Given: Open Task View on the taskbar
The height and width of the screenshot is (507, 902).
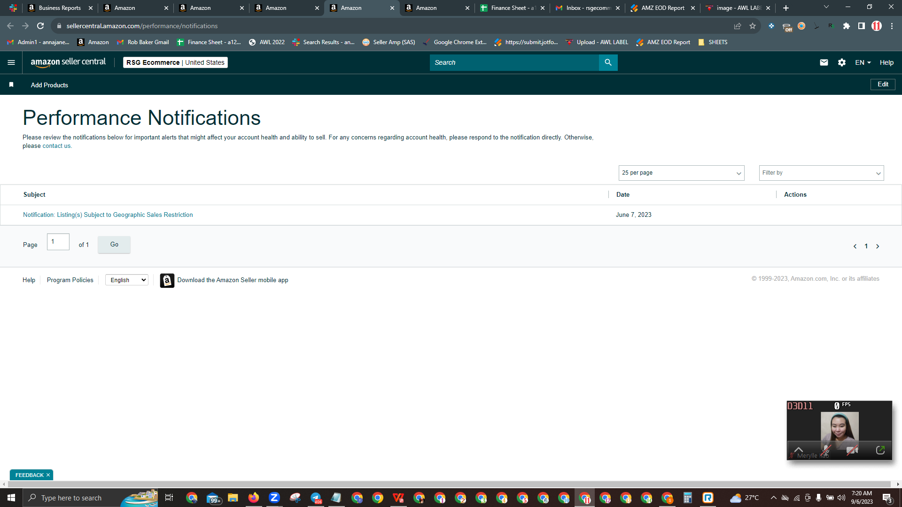Looking at the screenshot, I should point(169,498).
